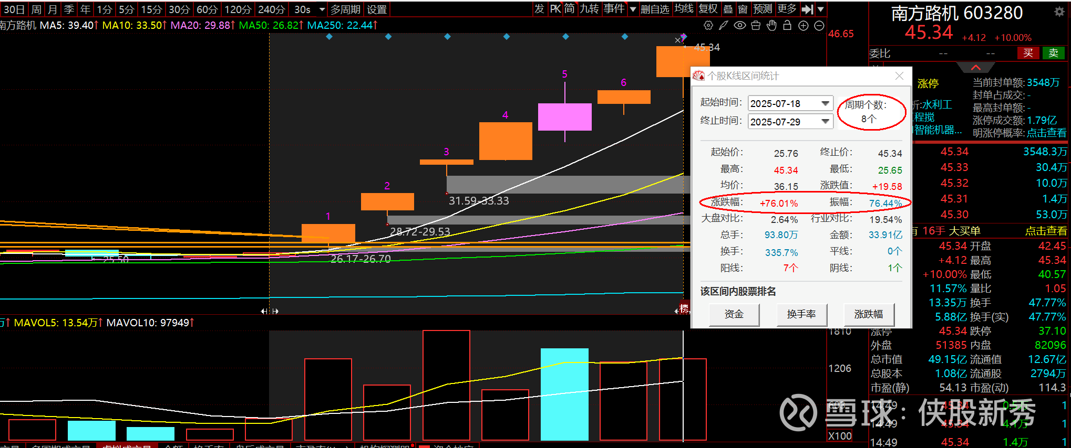The width and height of the screenshot is (1071, 448).
Task: Click the printer icon in chart tools
Action: (756, 25)
